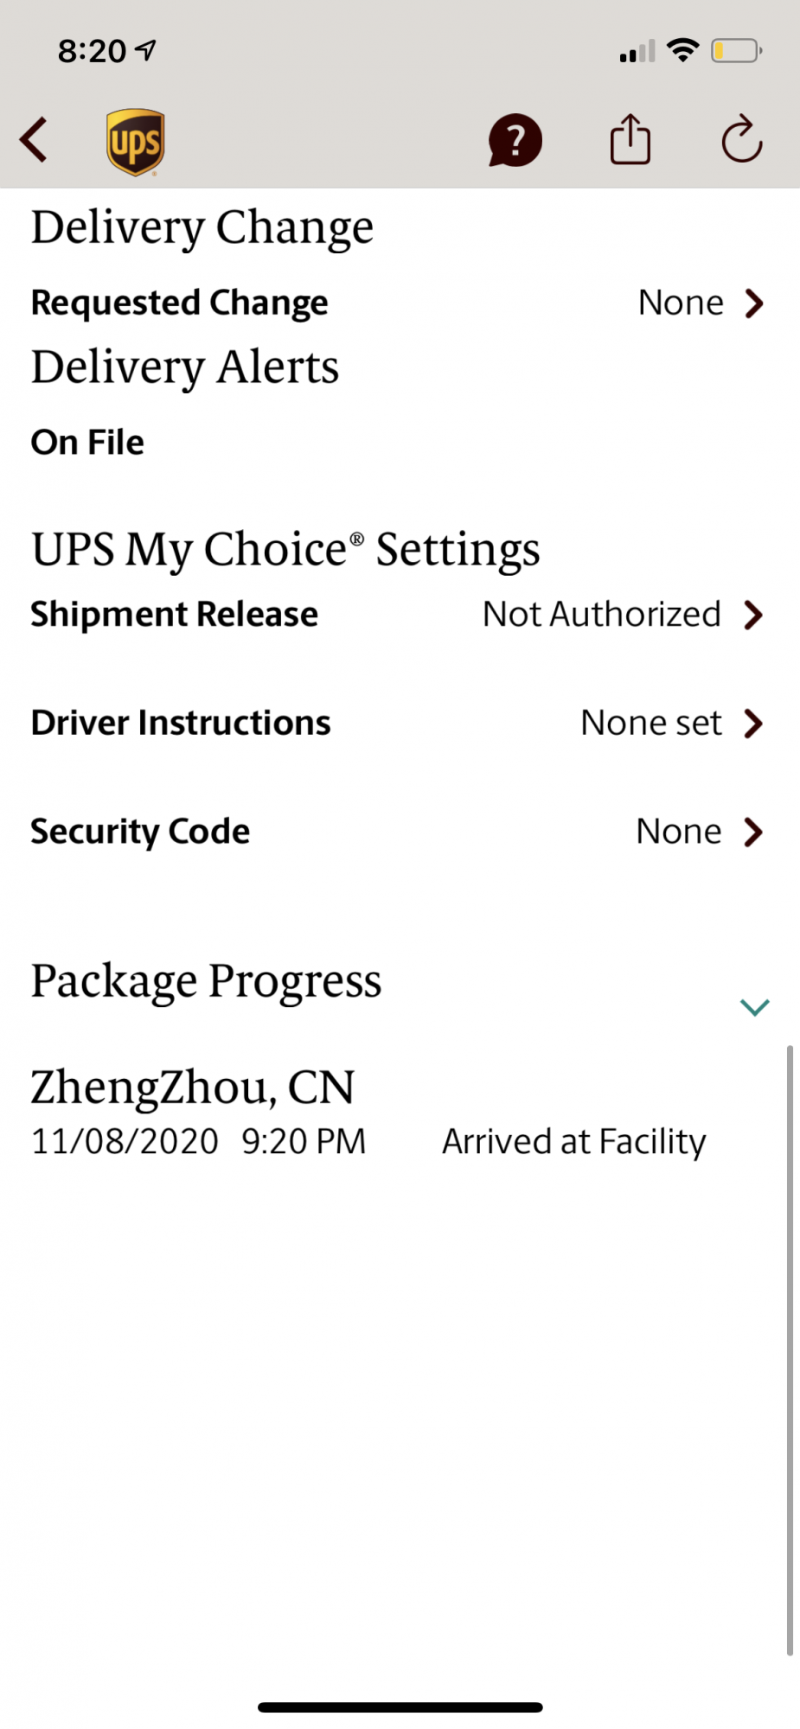800x1729 pixels.
Task: Tap the back arrow icon
Action: (35, 140)
